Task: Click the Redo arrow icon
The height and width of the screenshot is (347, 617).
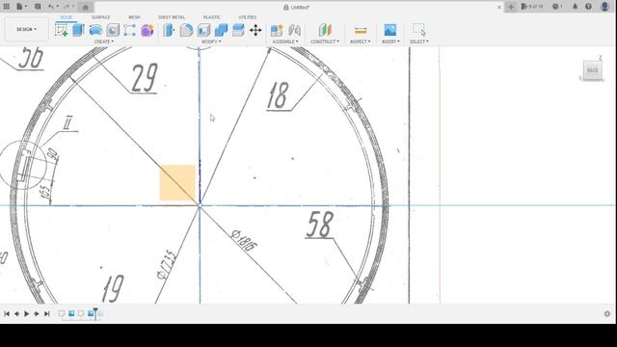Action: pos(67,7)
